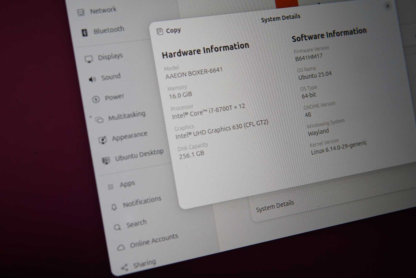The image size is (416, 278).
Task: Click the Notifications bell icon
Action: click(114, 207)
